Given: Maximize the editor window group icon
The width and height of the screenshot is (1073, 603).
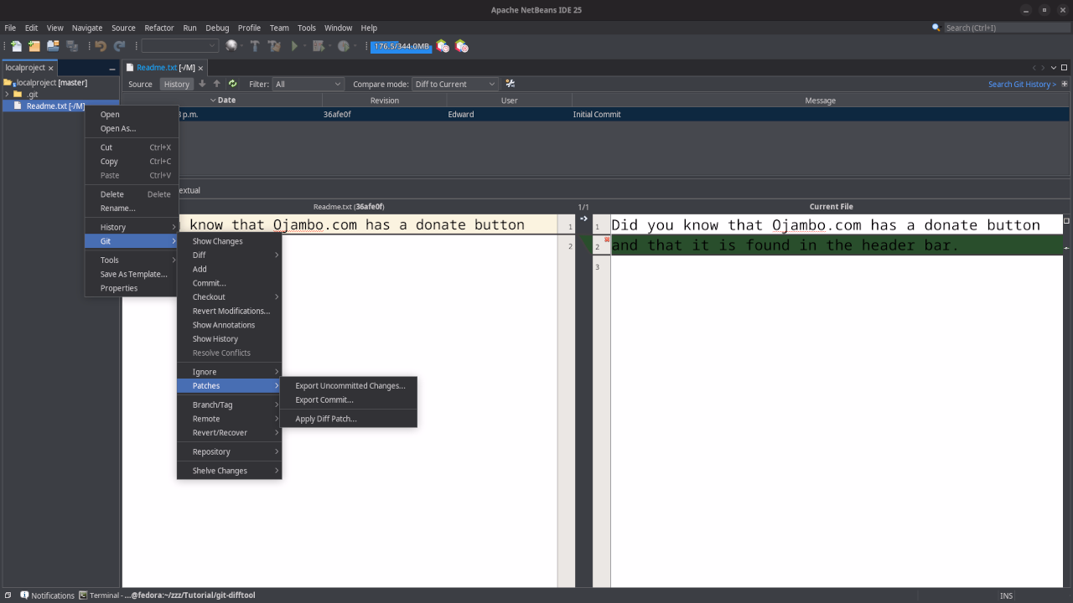Looking at the screenshot, I should pos(1065,68).
